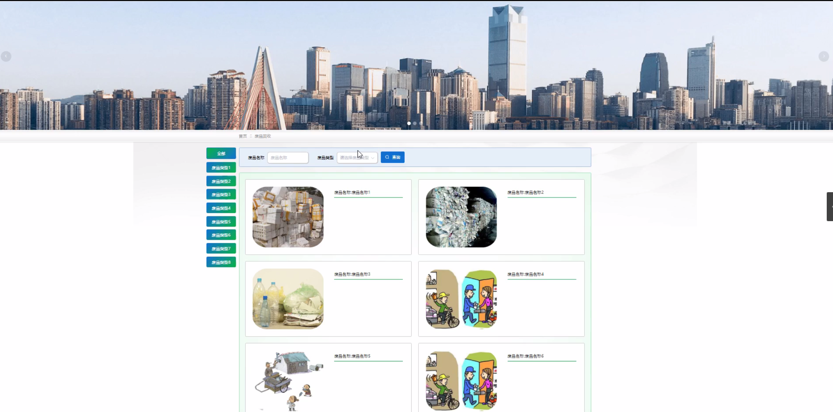This screenshot has height=412, width=833.
Task: Click the banner carousel left arrow
Action: 6,56
